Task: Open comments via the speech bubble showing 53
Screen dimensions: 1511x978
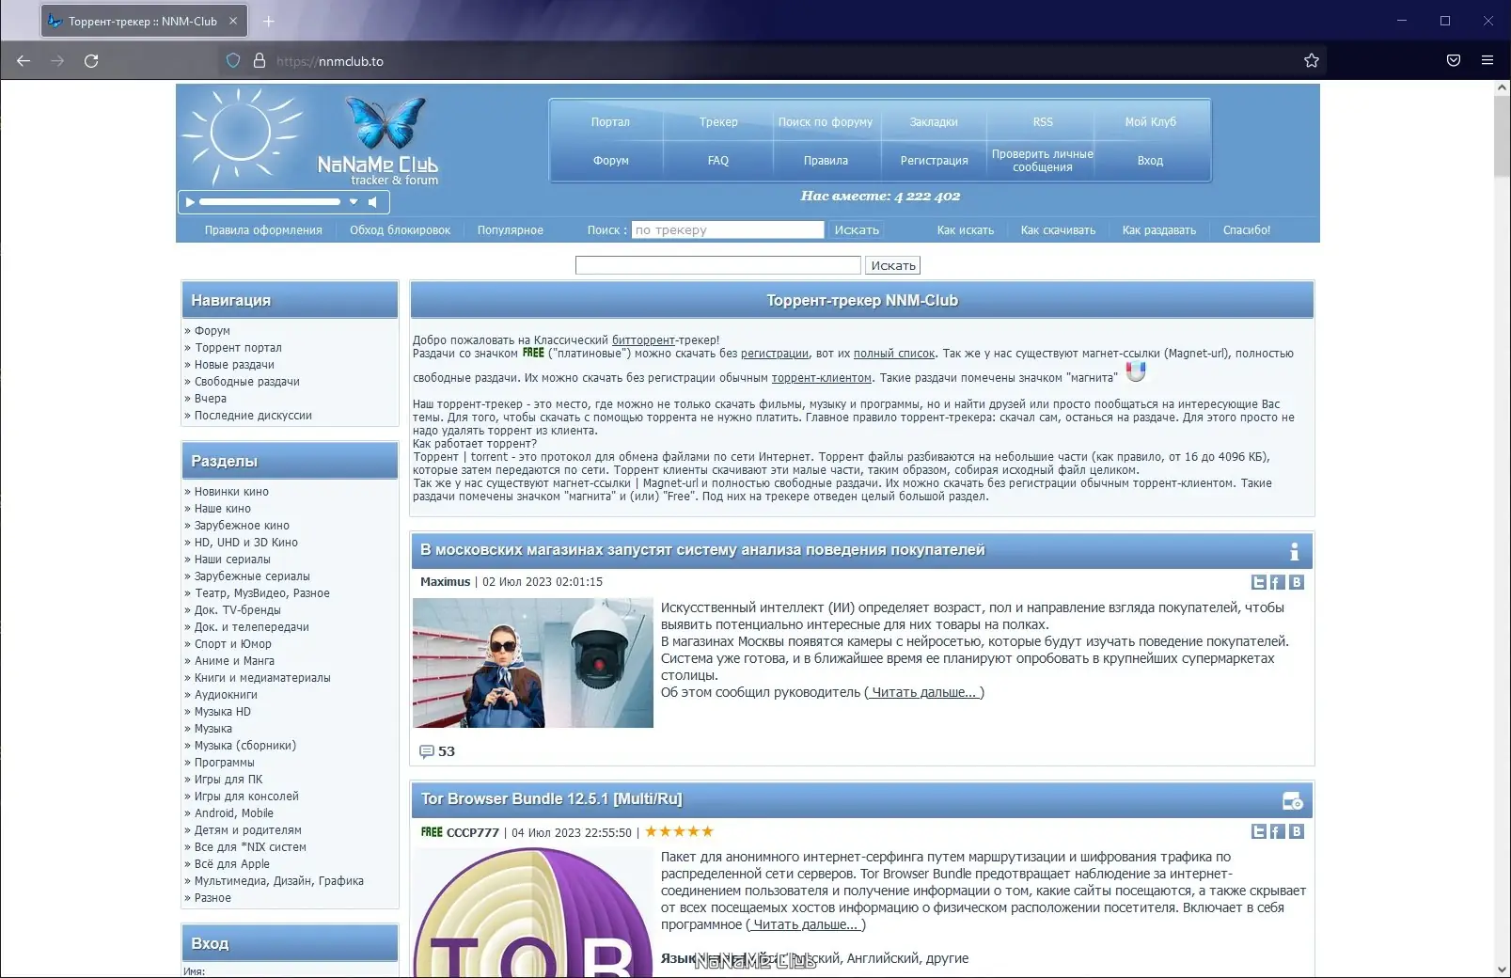Action: coord(427,750)
